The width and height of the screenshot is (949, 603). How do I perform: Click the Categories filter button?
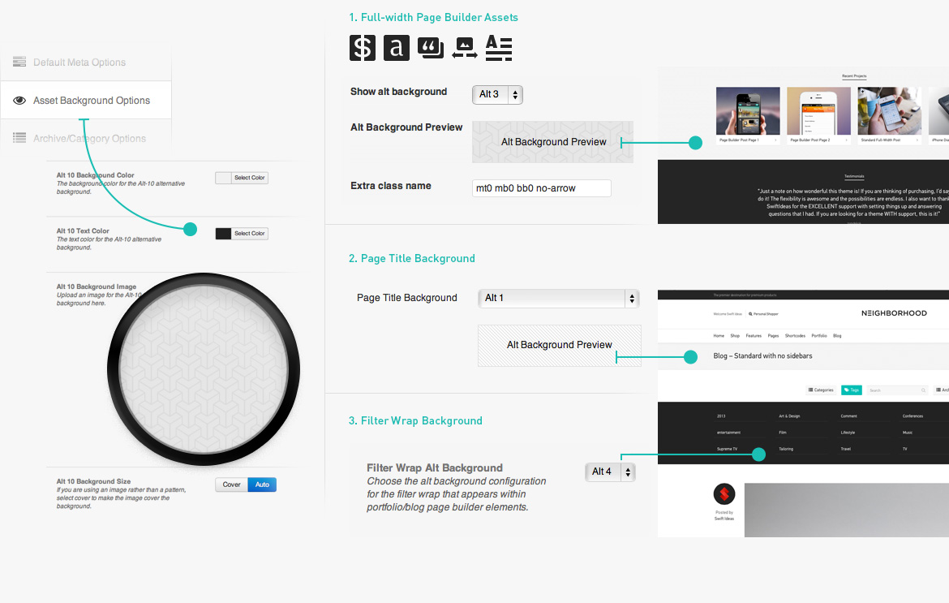(x=821, y=390)
